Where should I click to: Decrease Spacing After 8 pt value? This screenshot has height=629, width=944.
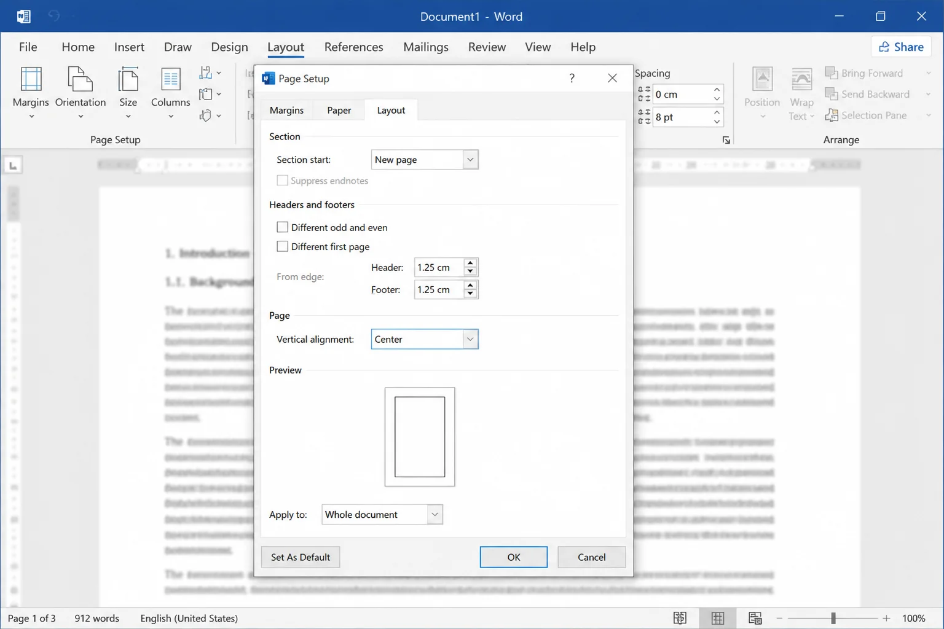point(717,122)
